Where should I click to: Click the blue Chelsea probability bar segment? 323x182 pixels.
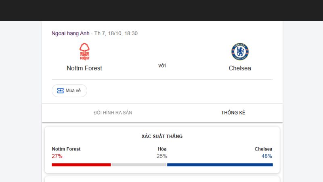(x=220, y=165)
